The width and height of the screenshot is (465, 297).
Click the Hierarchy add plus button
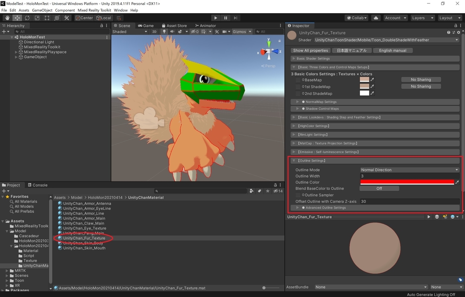[5, 31]
